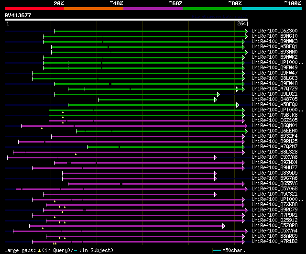Image resolution: width=306 pixels, height=254 pixels.
Task: Click the 'Large gaps' legend text
Action: coord(20,250)
